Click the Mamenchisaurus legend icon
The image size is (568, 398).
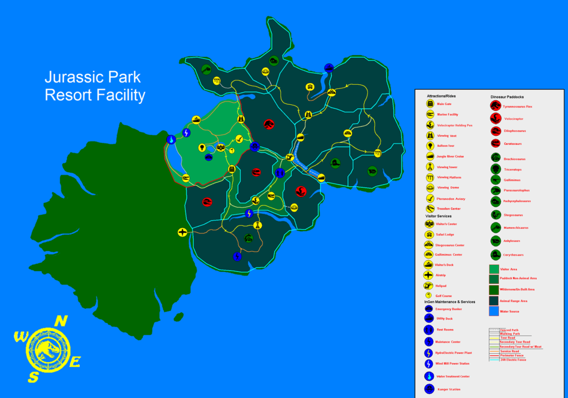[496, 228]
